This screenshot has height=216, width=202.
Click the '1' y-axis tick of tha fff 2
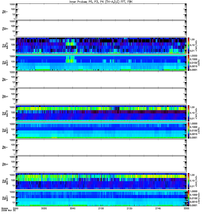14,36
